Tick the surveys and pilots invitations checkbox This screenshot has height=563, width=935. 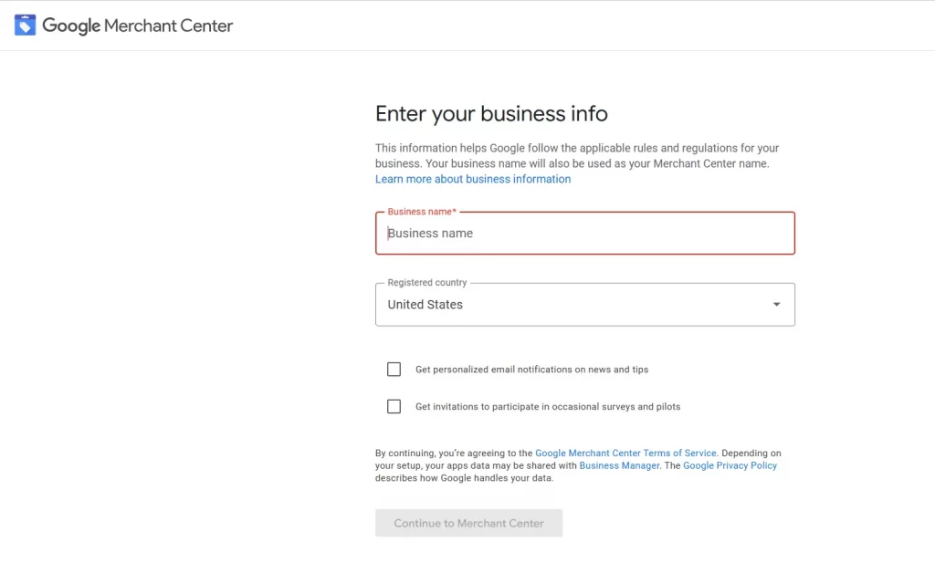pyautogui.click(x=394, y=406)
